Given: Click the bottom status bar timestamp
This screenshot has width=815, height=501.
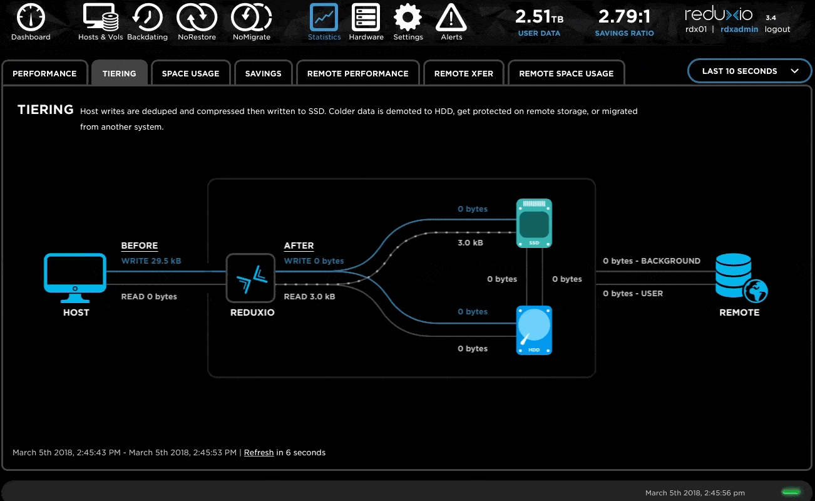Looking at the screenshot, I should 695,493.
